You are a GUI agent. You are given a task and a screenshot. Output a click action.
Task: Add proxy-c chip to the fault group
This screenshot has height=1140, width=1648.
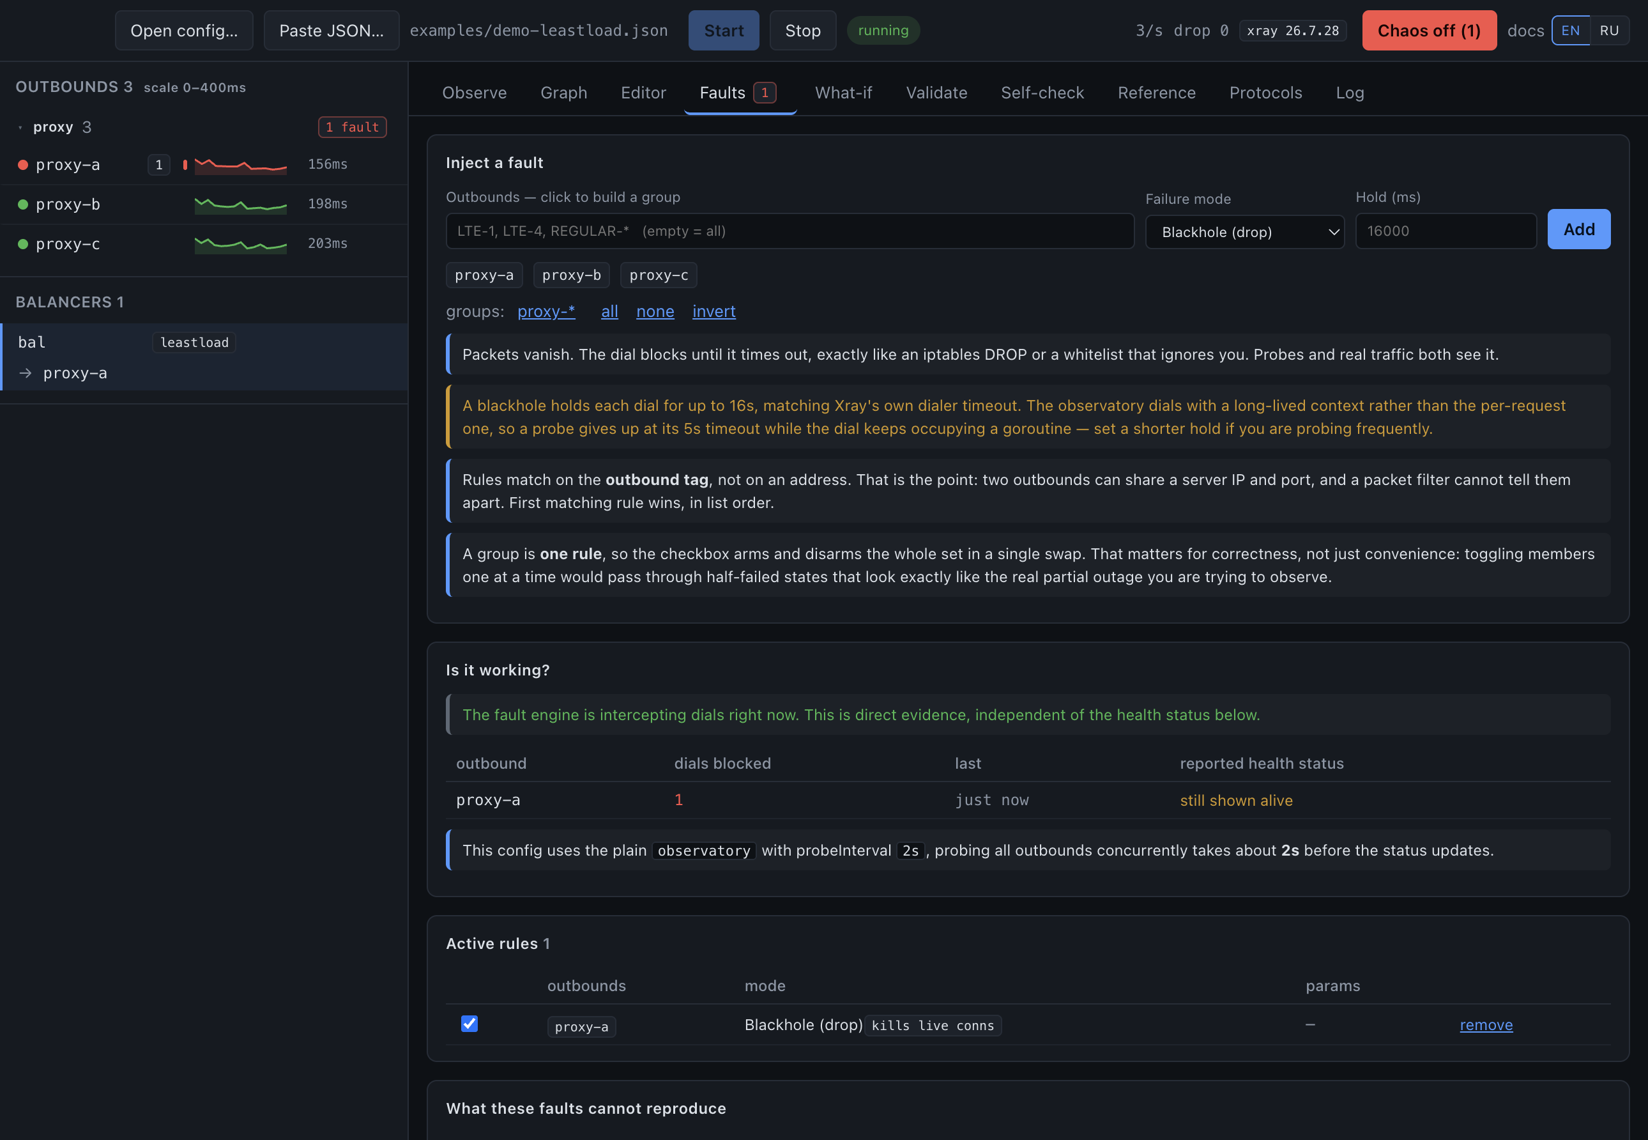pos(659,275)
